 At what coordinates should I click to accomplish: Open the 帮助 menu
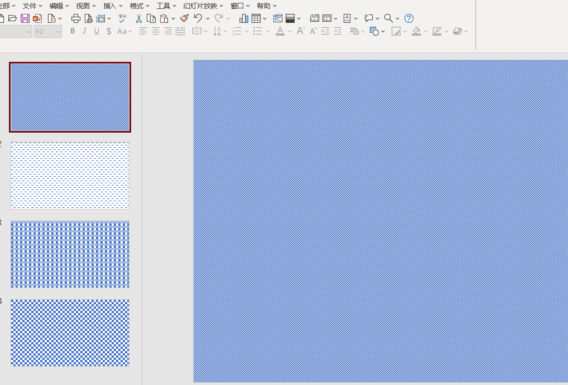click(x=266, y=6)
